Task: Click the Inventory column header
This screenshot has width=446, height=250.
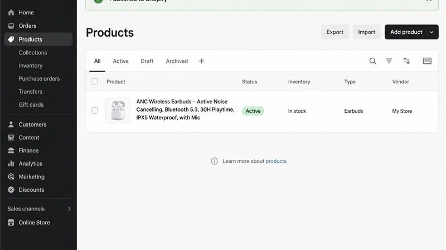Action: [x=299, y=82]
